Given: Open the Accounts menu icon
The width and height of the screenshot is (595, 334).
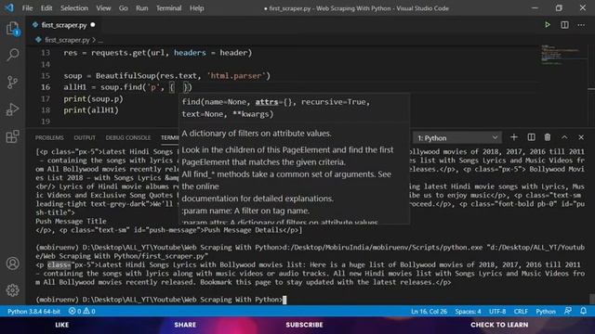Looking at the screenshot, I should point(12,263).
